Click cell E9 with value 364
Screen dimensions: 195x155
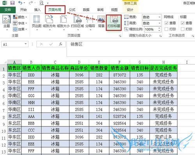(x=99, y=123)
